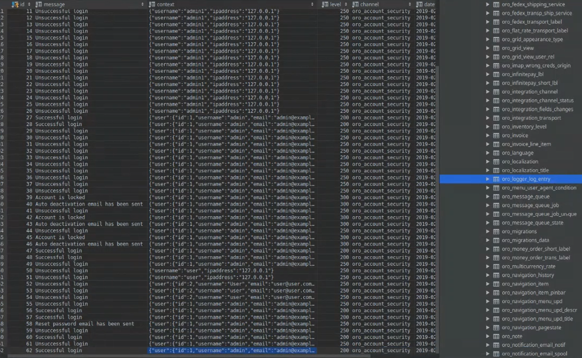Select row 39 Account is locked message

(x=60, y=197)
